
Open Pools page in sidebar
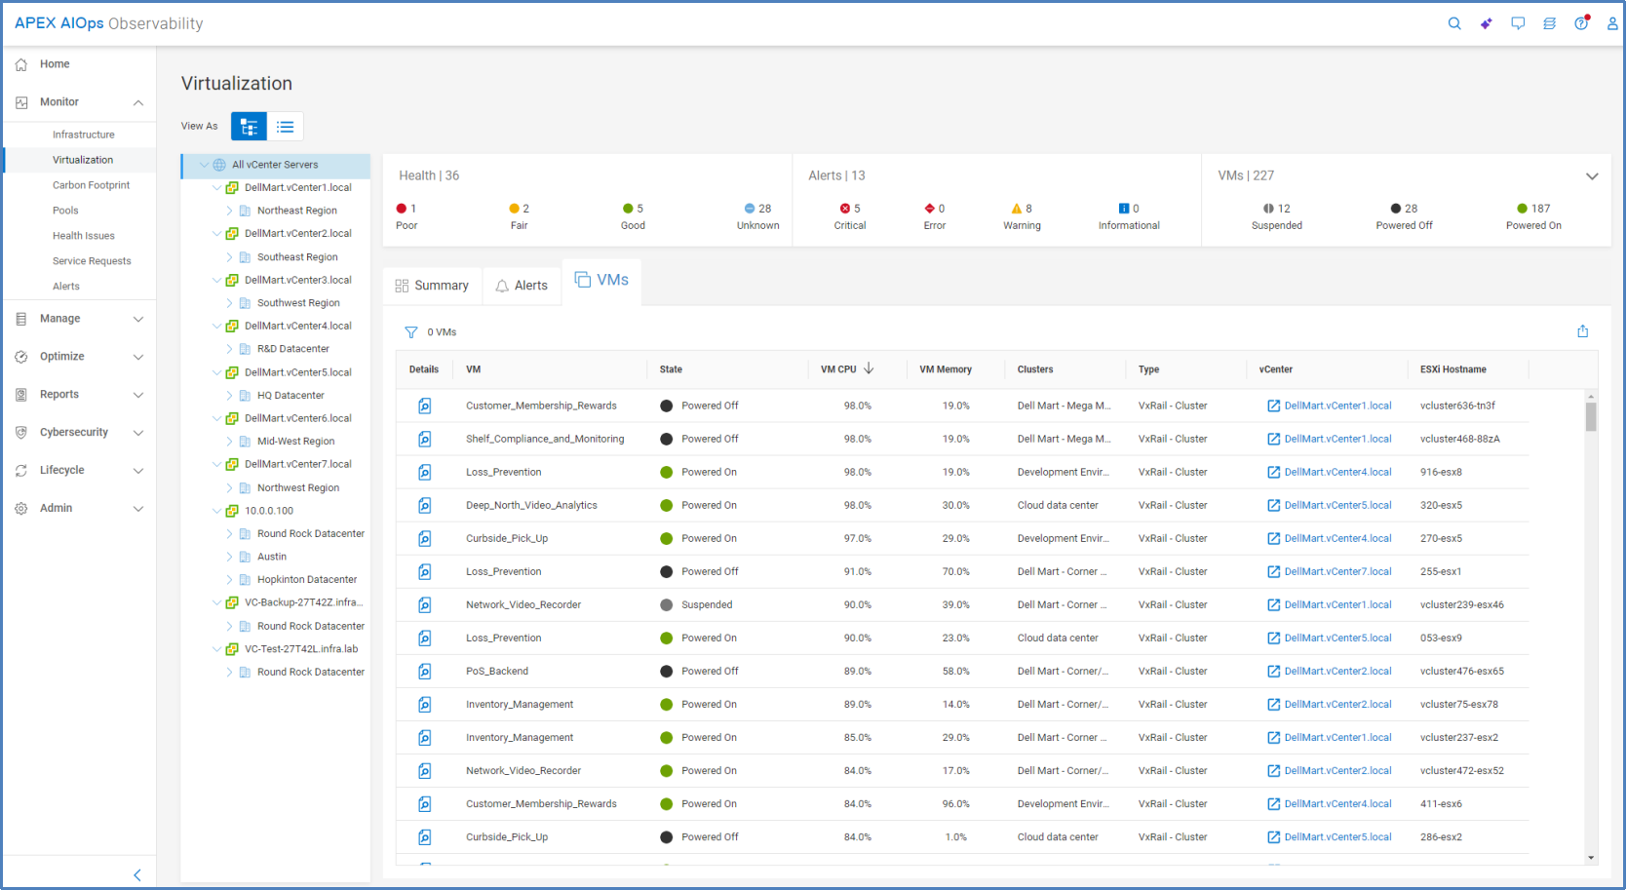coord(65,211)
